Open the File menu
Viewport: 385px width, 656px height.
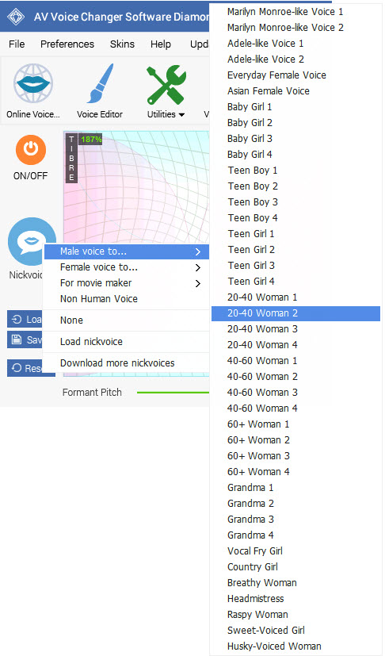(17, 44)
